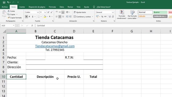This screenshot has height=97, width=172.
Task: Click the font color A icon
Action: [x=50, y=17]
